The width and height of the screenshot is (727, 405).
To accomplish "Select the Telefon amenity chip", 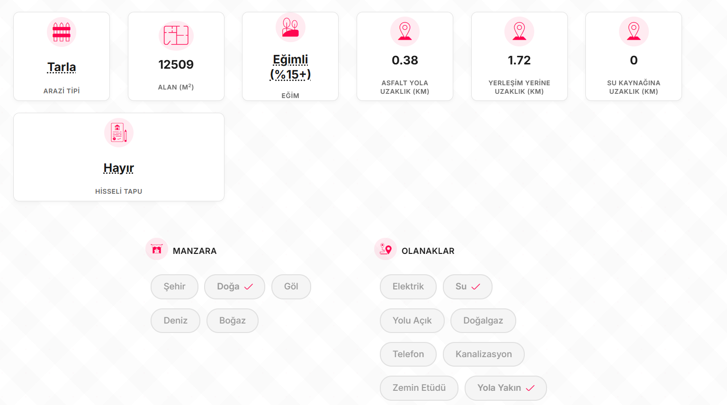I will (x=408, y=354).
